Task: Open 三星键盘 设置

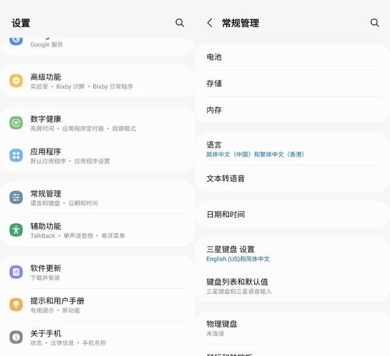Action: (x=292, y=253)
